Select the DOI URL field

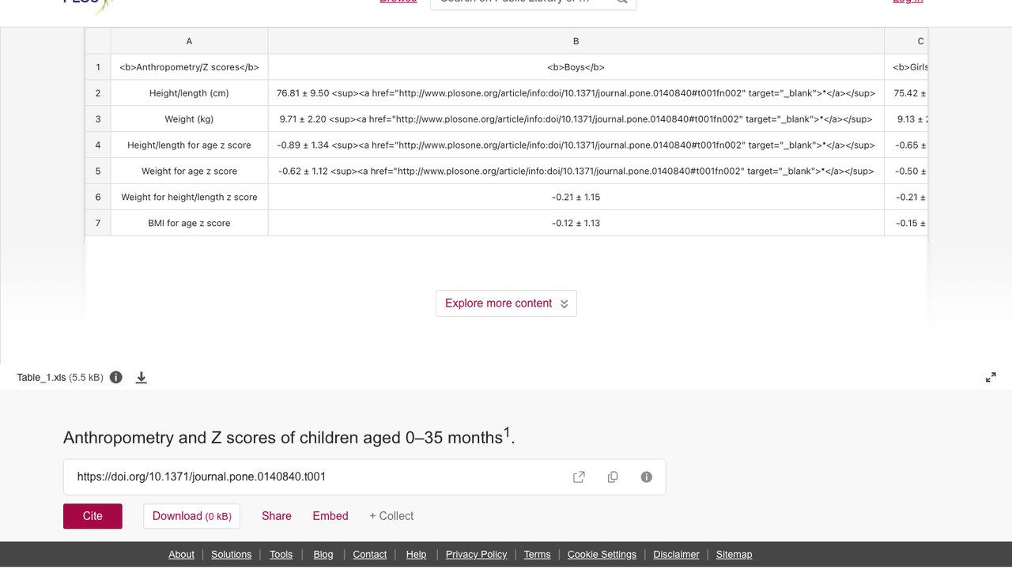(364, 477)
